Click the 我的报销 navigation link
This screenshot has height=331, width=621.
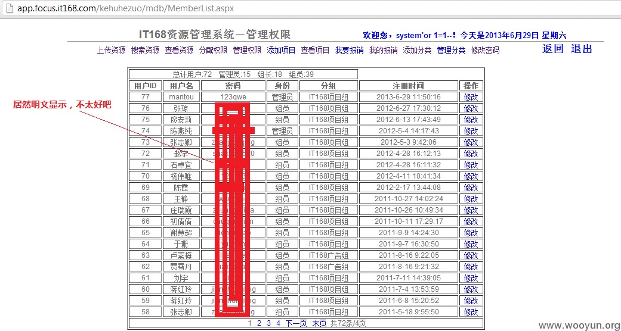[x=384, y=50]
